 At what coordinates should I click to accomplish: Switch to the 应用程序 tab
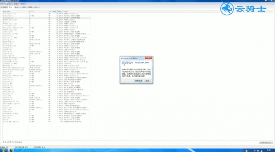(x=4, y=7)
